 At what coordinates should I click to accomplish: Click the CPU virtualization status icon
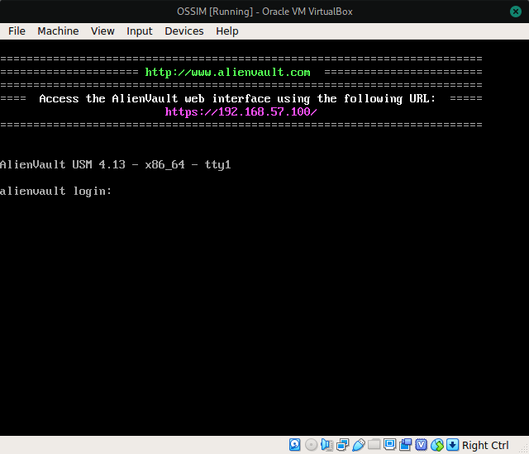pyautogui.click(x=421, y=445)
